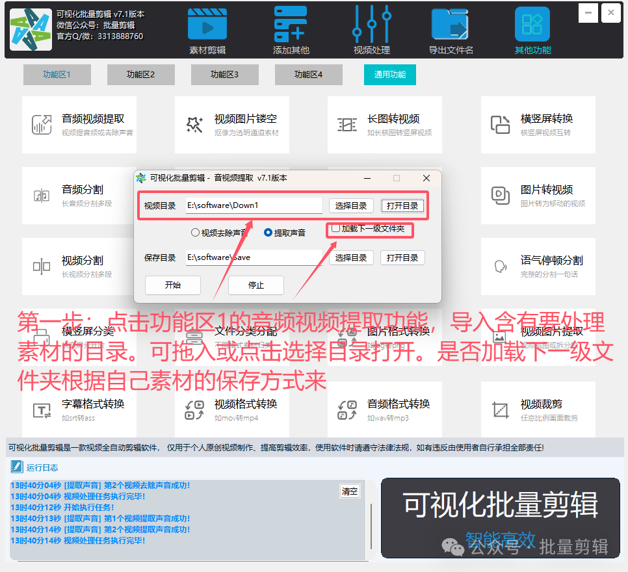
Task: Click log line 开始执行任务
Action: click(x=62, y=507)
